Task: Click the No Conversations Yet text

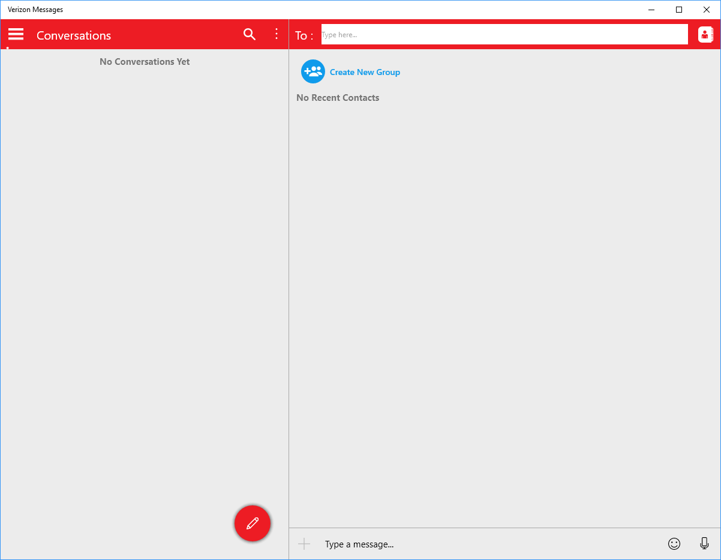Action: [145, 62]
